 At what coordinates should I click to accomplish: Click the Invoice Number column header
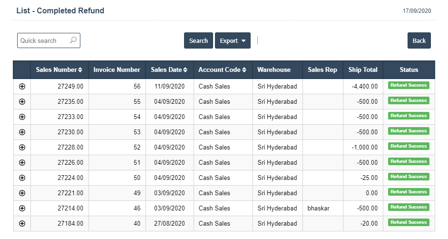[117, 70]
